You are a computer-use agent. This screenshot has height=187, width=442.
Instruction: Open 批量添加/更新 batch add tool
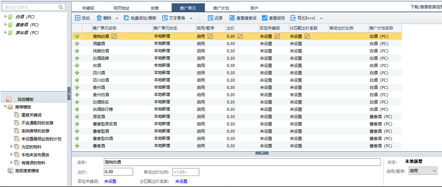click(127, 18)
